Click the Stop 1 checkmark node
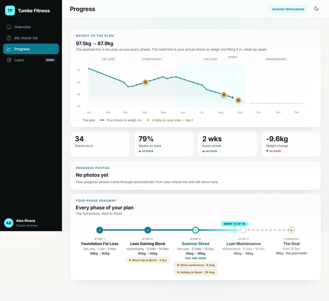Image resolution: width=329 pixels, height=301 pixels. click(x=100, y=230)
